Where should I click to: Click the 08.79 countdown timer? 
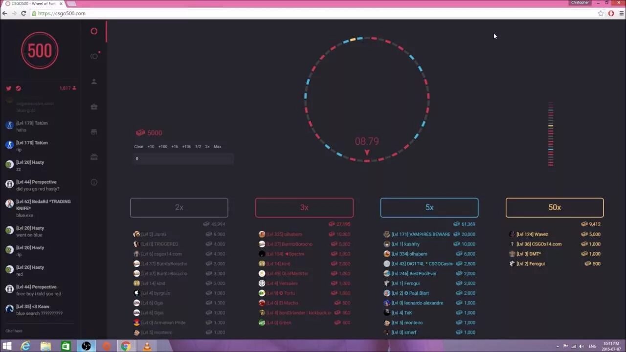(367, 141)
